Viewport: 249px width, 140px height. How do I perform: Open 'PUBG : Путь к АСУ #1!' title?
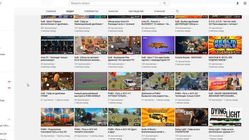(119, 94)
